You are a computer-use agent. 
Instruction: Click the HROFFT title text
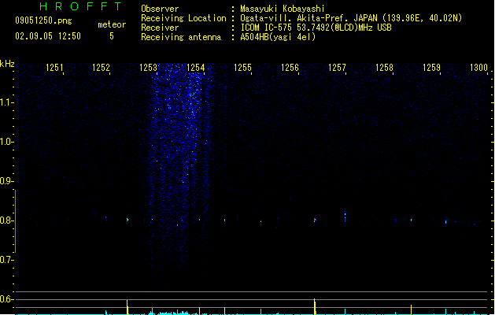(80, 6)
